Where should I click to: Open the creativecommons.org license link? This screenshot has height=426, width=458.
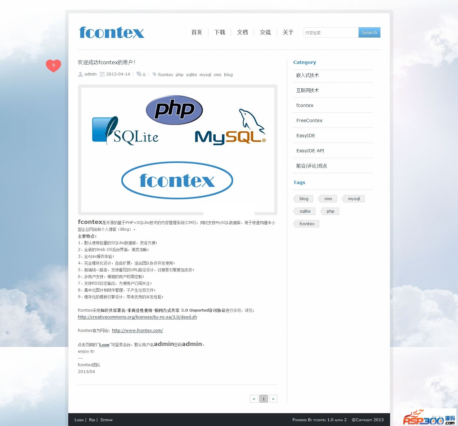pyautogui.click(x=137, y=317)
